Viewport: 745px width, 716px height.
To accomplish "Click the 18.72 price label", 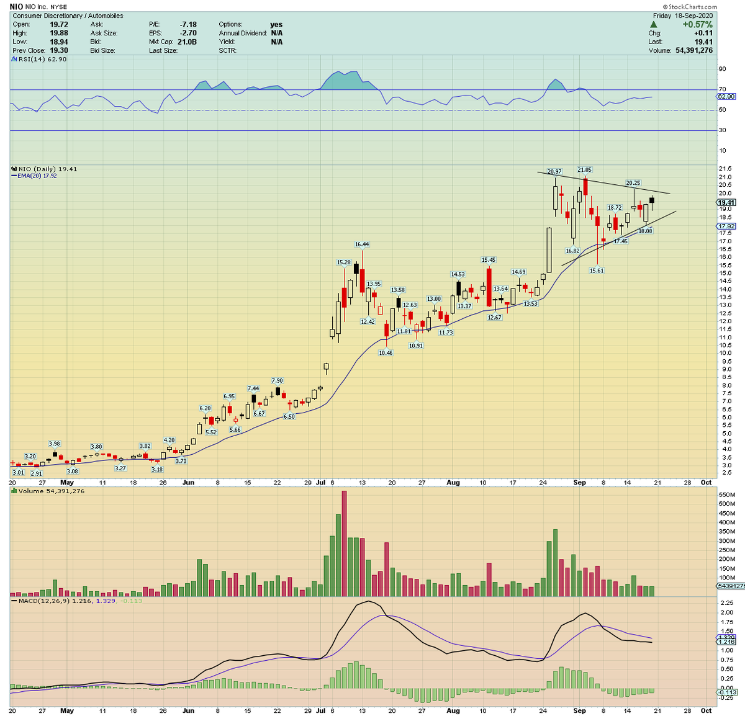I will click(615, 208).
